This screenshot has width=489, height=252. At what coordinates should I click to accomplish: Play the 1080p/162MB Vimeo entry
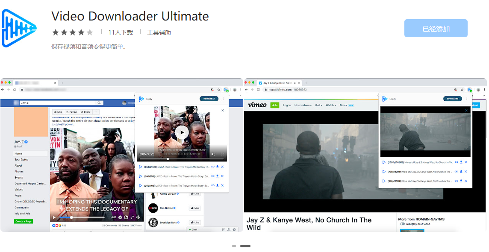point(384,162)
